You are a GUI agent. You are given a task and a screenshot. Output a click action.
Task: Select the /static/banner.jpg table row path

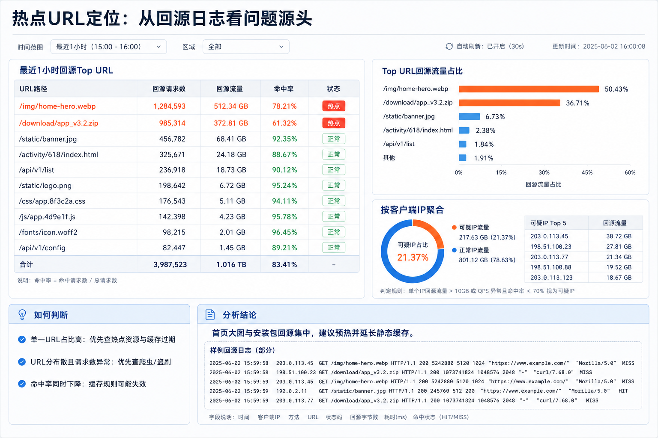click(48, 139)
